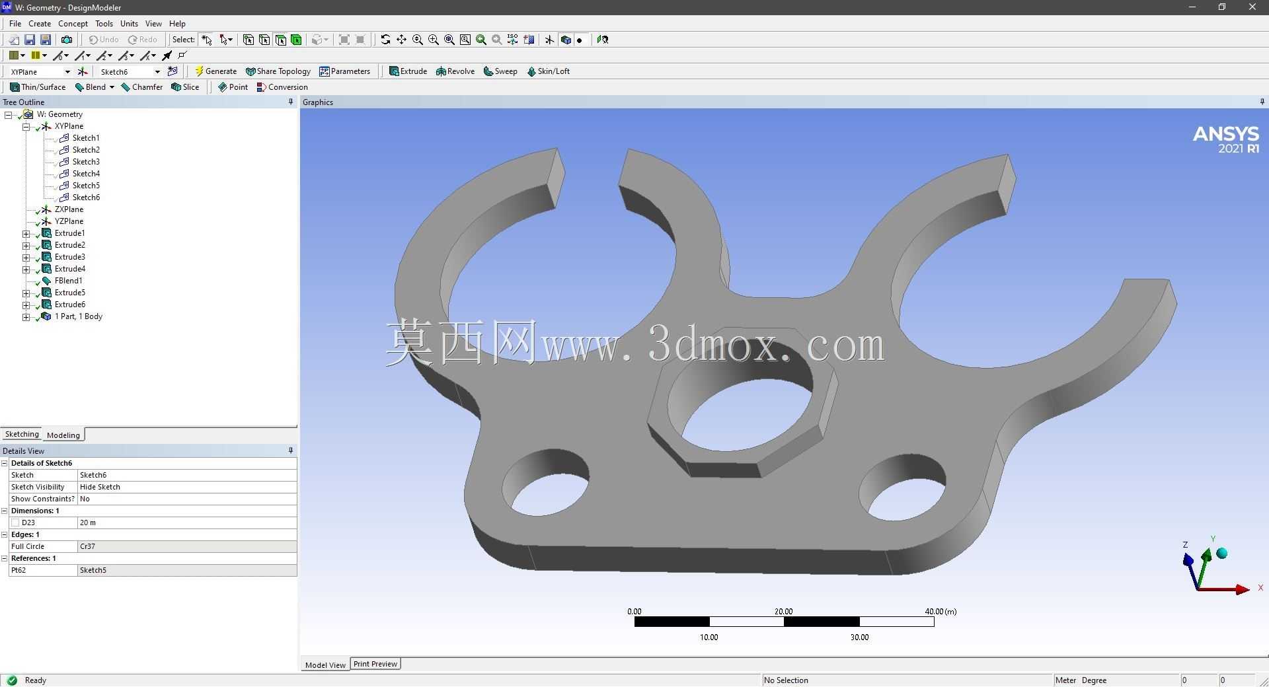Open the Blend dropdown arrow

pyautogui.click(x=112, y=87)
